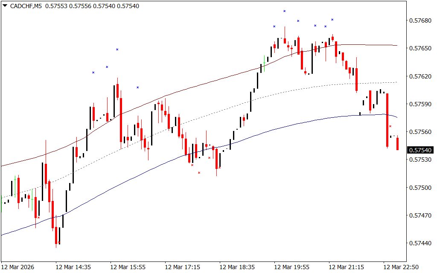This screenshot has height=273, width=437.
Task: Click the 0.57680 label on the price axis
Action: (420, 20)
